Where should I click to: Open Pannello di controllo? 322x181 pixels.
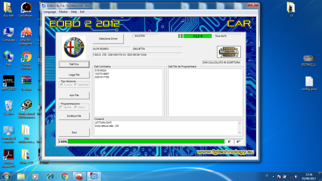[x=8, y=134]
